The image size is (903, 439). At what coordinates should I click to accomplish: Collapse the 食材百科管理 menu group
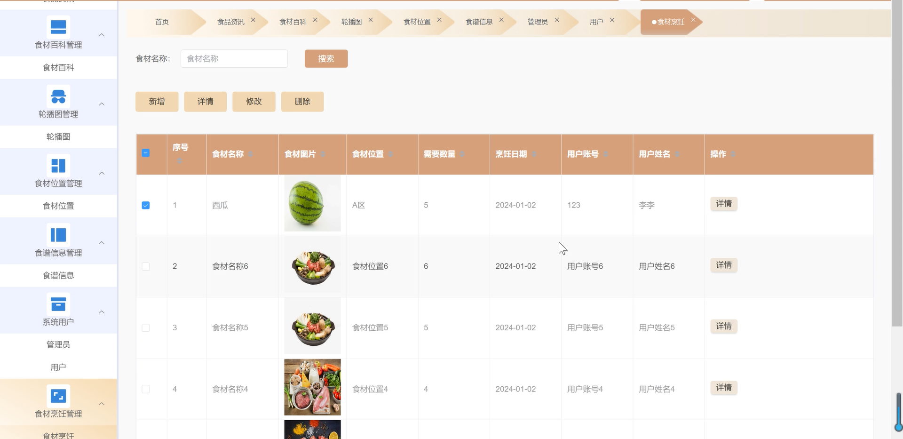[x=102, y=35]
